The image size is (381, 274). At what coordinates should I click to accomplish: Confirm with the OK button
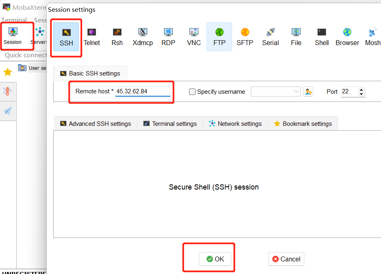coord(215,259)
